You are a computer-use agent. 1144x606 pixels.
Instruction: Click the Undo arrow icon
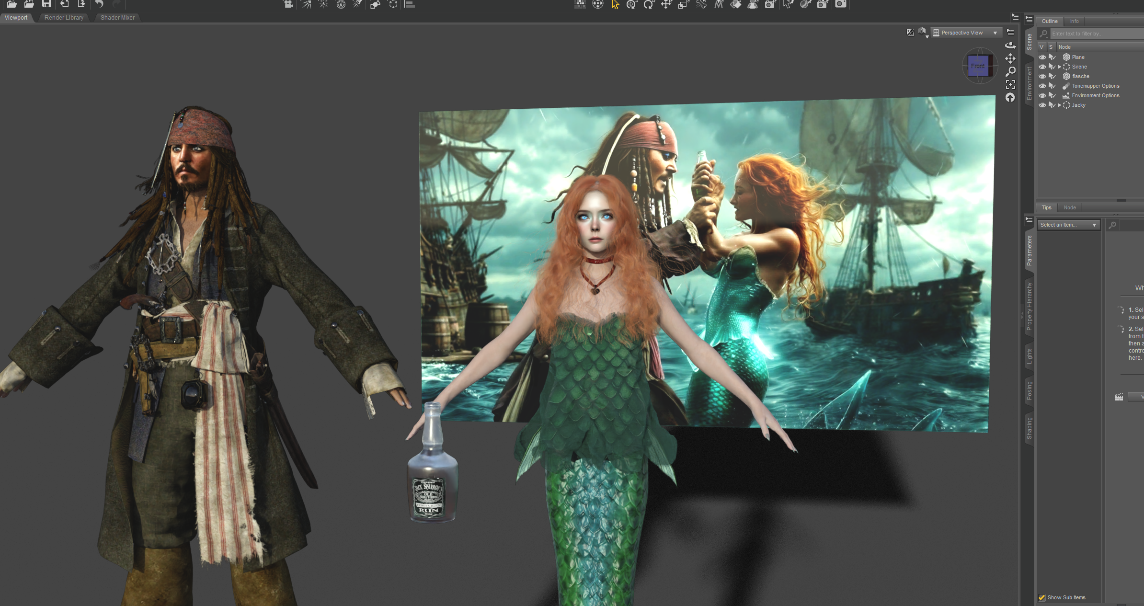(99, 4)
